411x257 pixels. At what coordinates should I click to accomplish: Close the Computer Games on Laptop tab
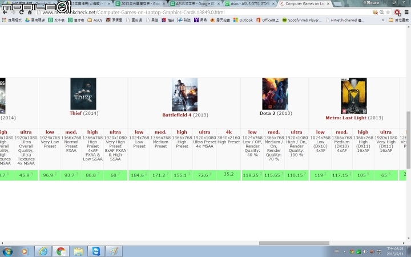tap(328, 3)
